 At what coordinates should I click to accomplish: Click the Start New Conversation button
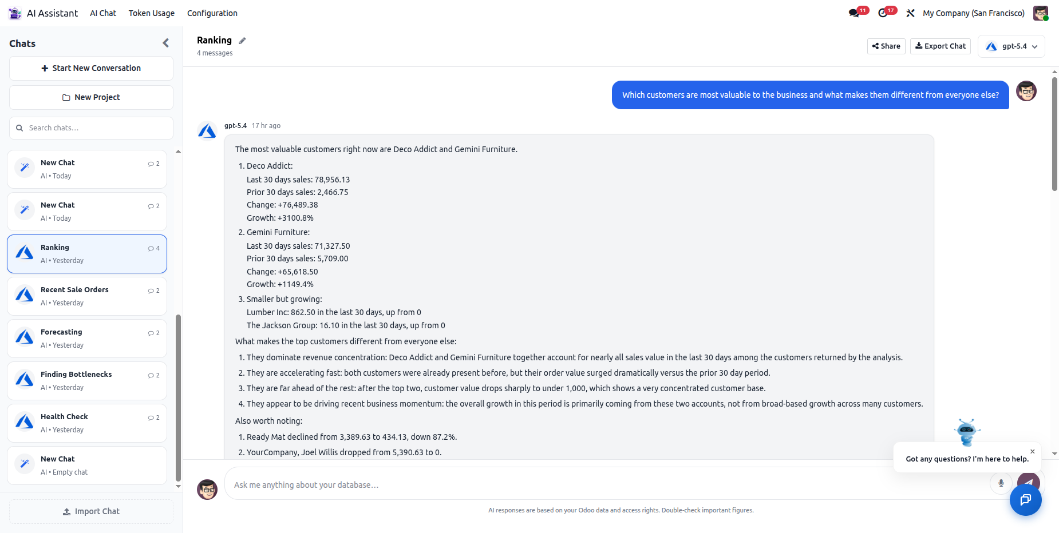coord(91,68)
